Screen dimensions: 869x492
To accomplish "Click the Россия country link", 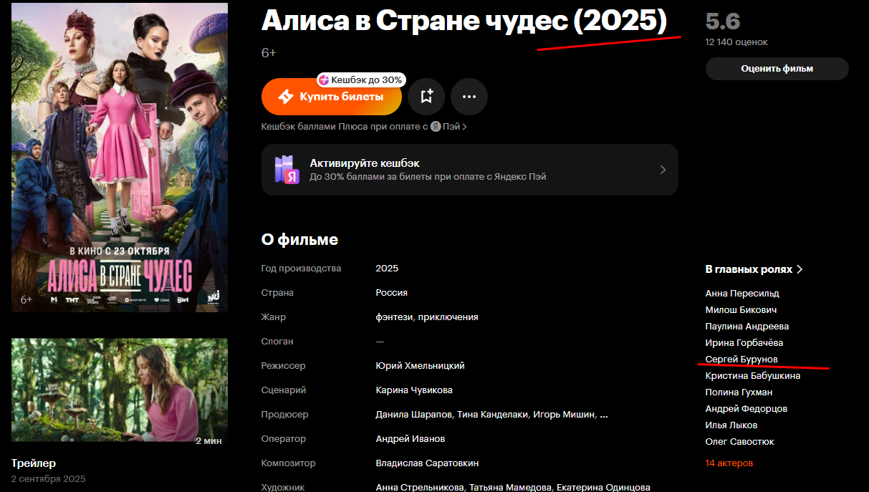I will point(392,293).
